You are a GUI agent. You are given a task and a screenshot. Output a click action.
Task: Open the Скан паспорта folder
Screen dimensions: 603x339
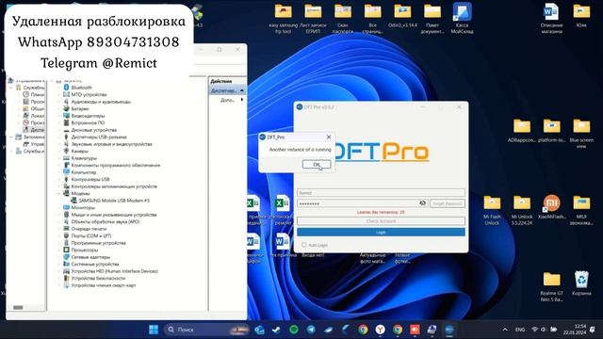click(343, 18)
